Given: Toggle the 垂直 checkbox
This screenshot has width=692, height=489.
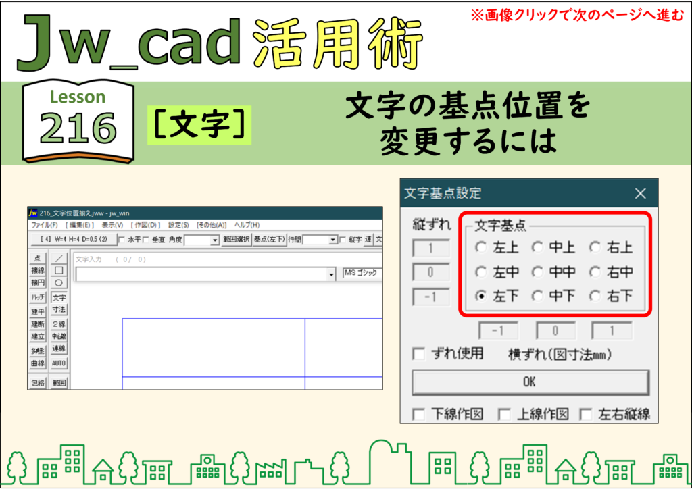Looking at the screenshot, I should pyautogui.click(x=146, y=240).
